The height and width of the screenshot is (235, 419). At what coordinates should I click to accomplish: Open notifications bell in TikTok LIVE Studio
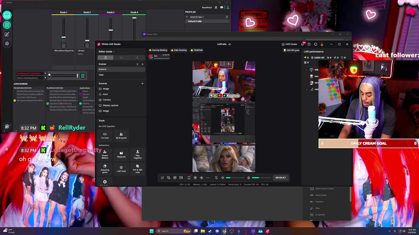302,44
